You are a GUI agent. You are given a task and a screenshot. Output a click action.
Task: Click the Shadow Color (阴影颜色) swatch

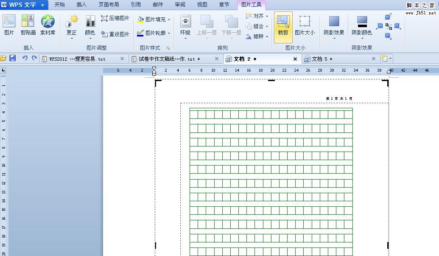pos(362,22)
